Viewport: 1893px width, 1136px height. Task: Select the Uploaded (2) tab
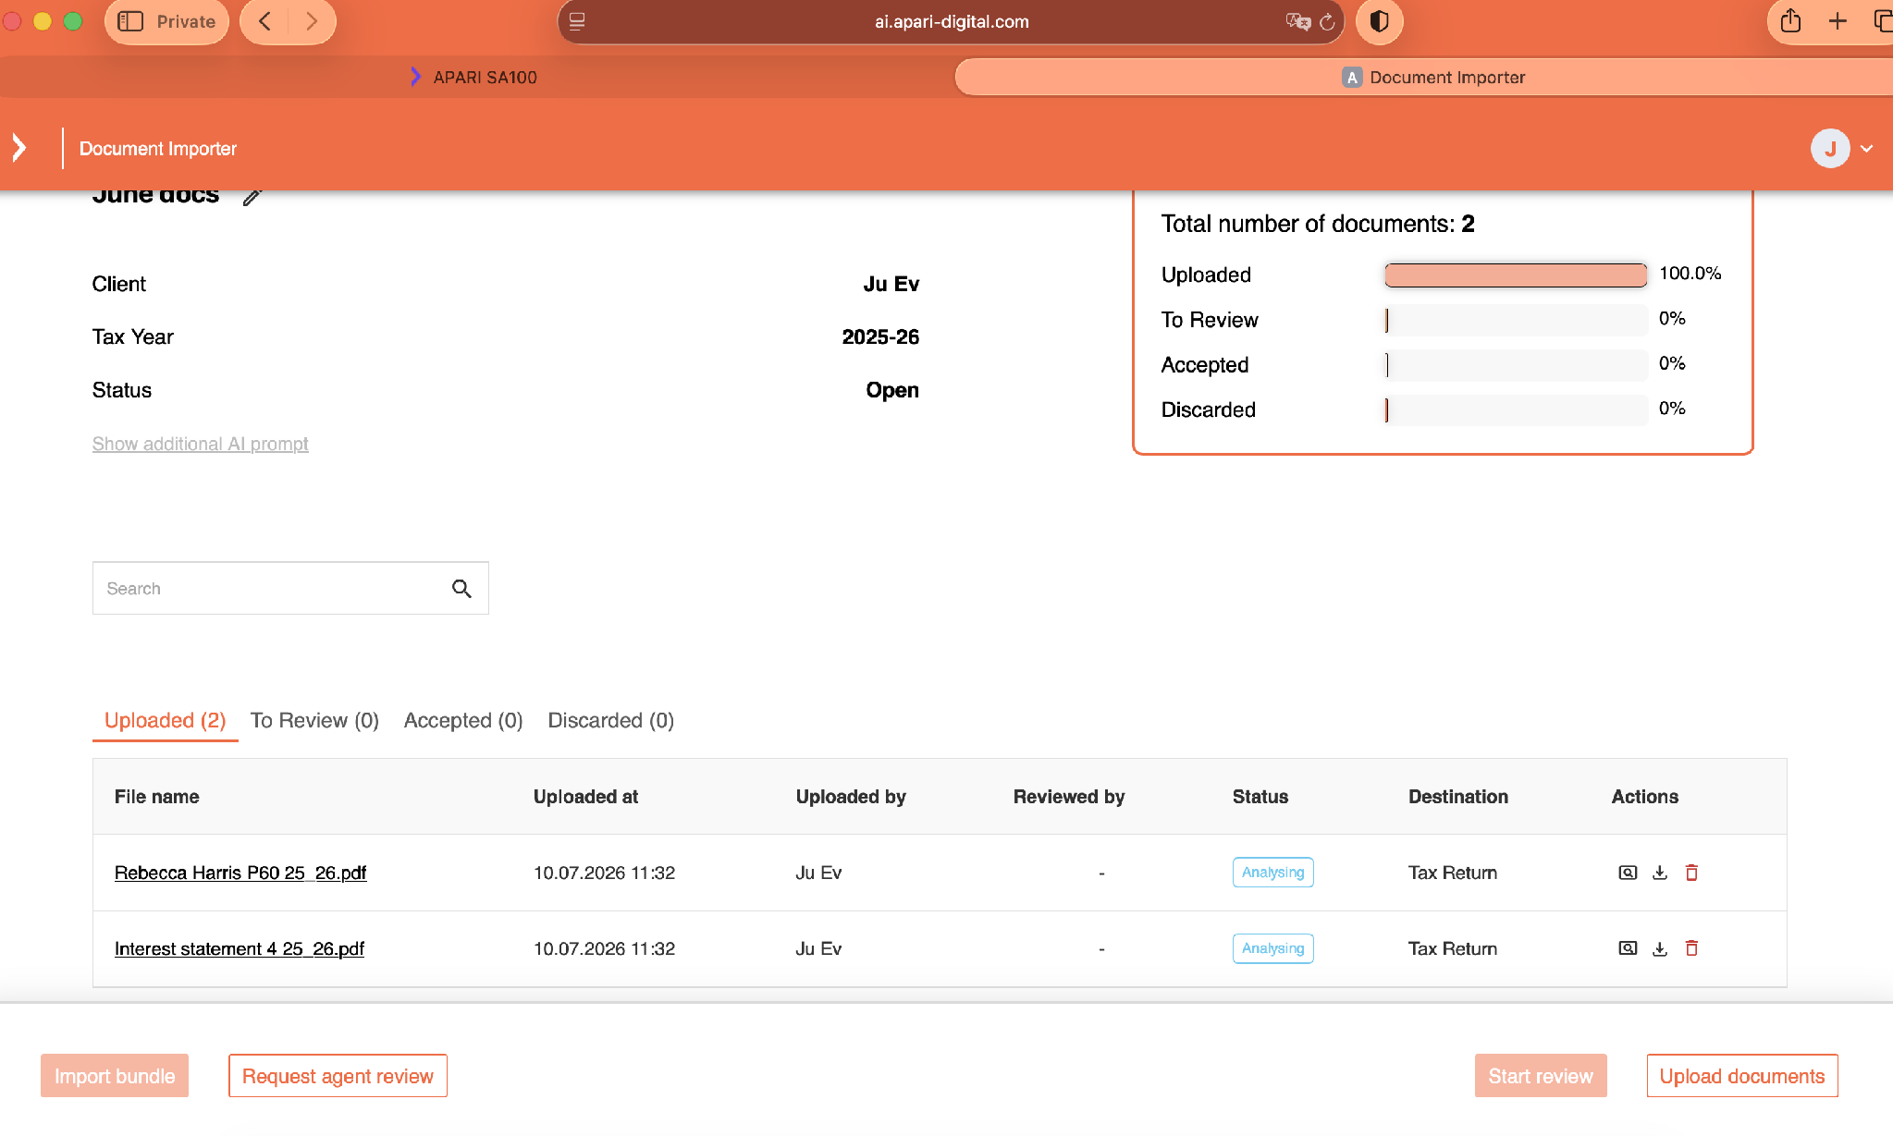pyautogui.click(x=165, y=721)
